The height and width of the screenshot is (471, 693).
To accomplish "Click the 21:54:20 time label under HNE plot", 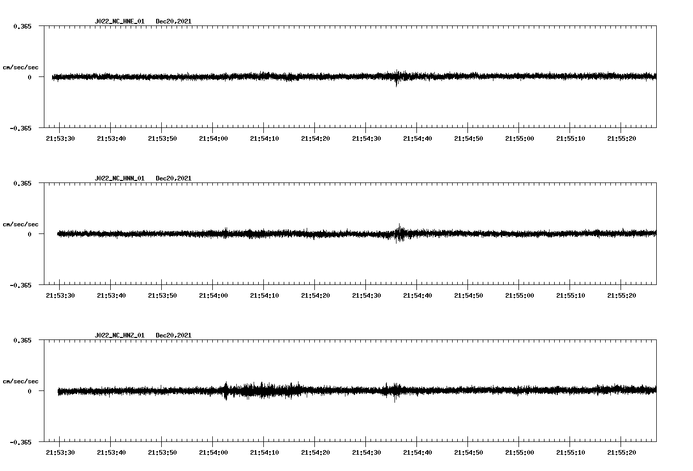I will point(315,138).
